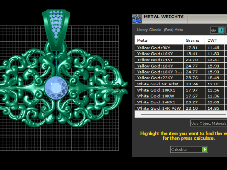Click the round blue center gemstone

56,88
